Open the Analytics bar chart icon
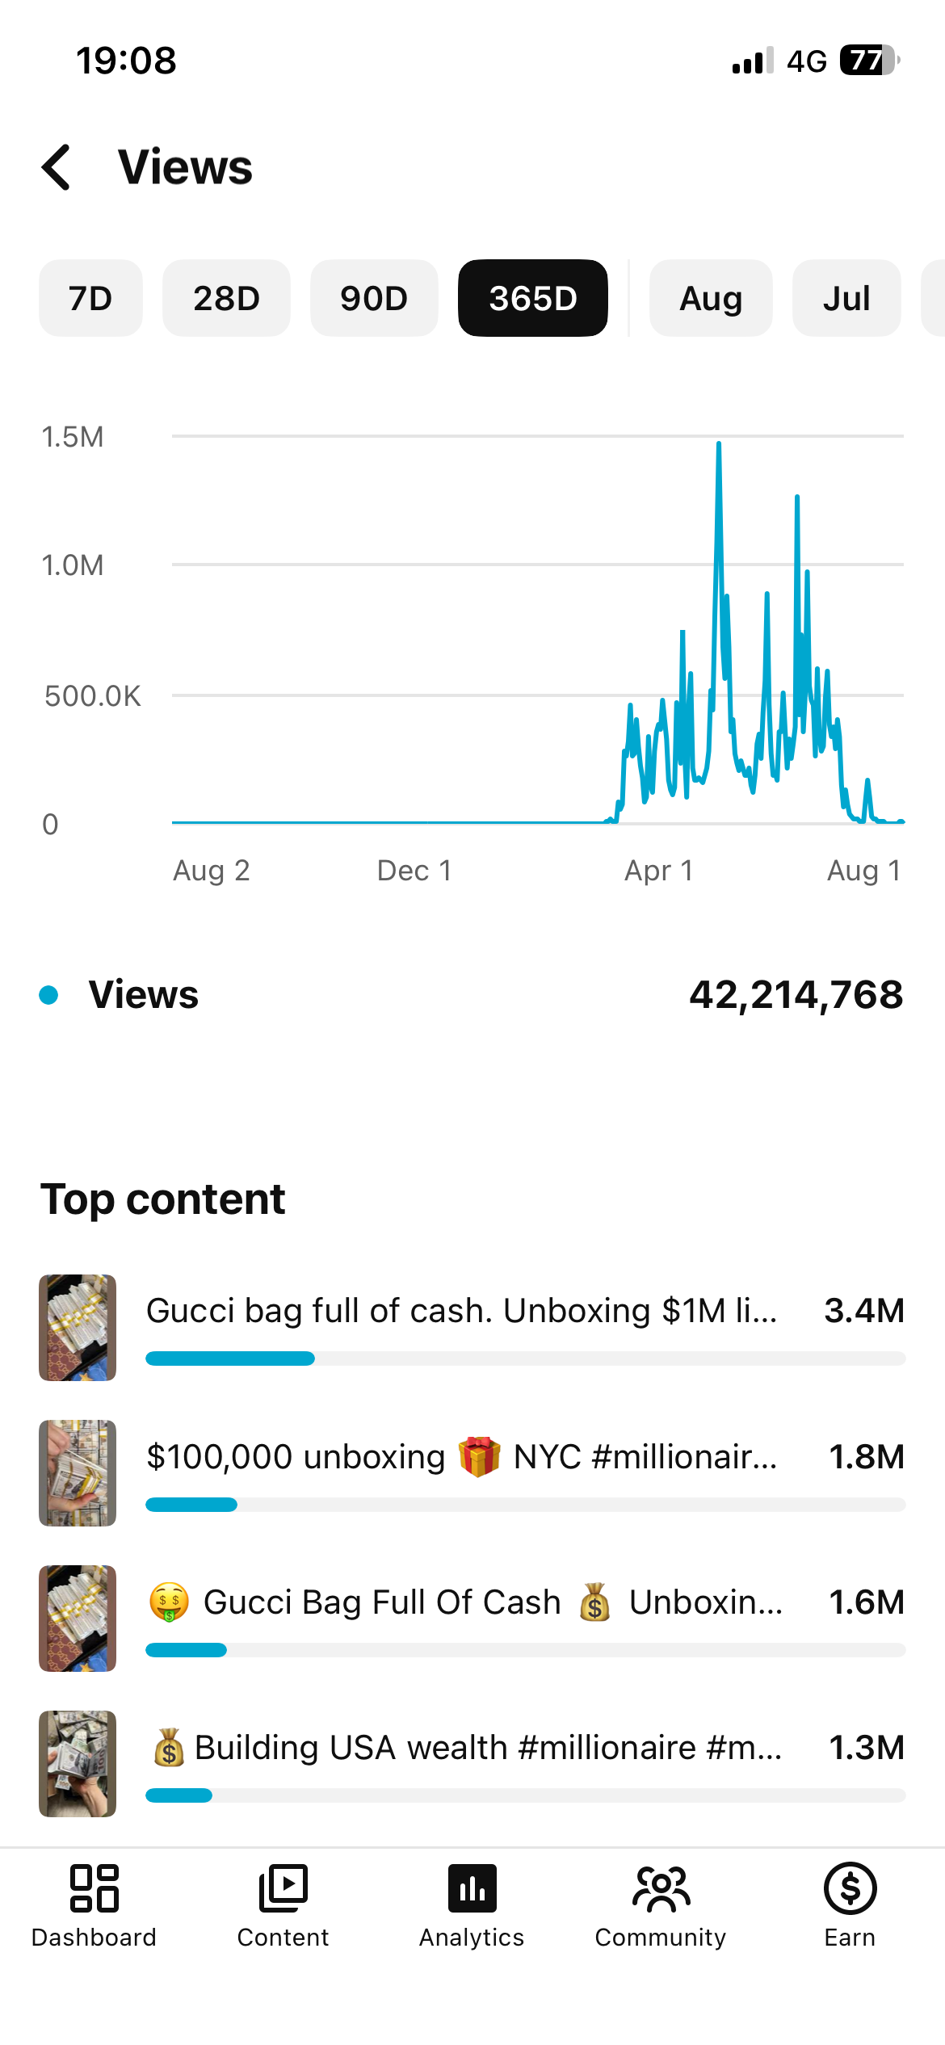 [472, 1888]
